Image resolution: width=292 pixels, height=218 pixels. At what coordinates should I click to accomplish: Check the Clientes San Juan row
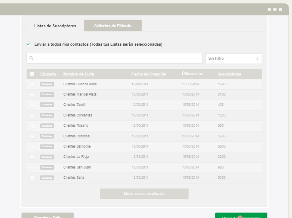[32, 167]
